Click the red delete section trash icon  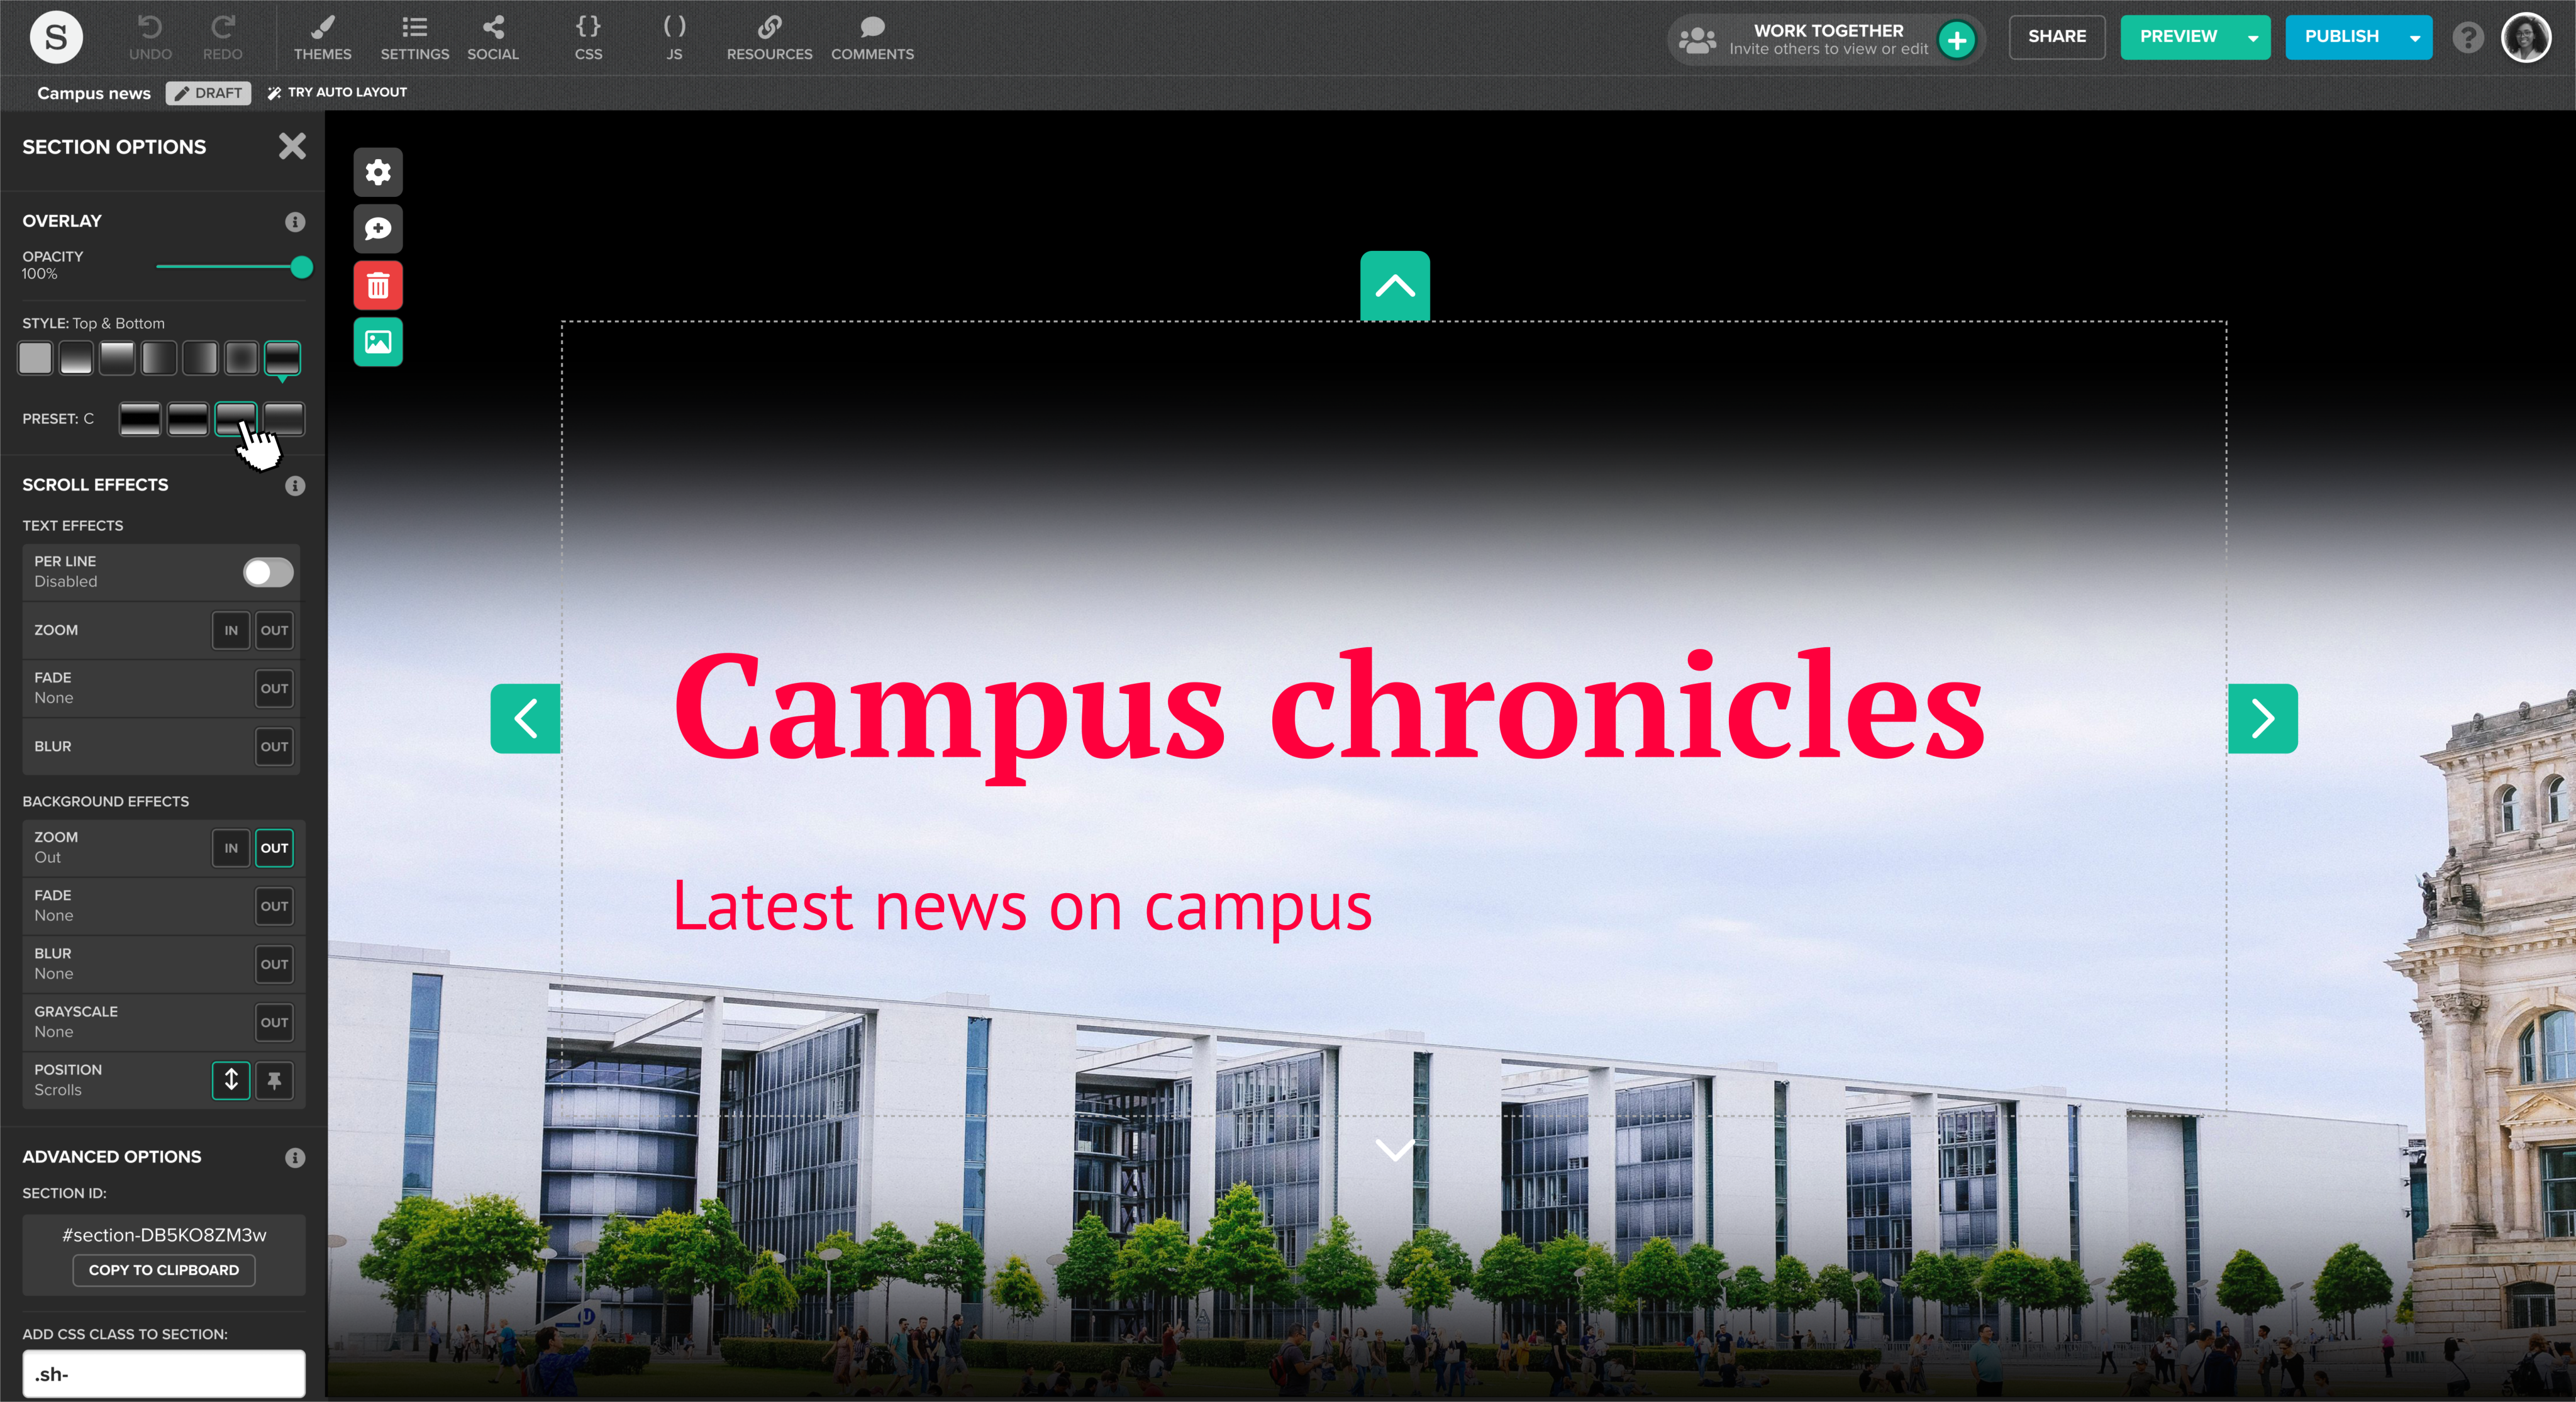(378, 286)
